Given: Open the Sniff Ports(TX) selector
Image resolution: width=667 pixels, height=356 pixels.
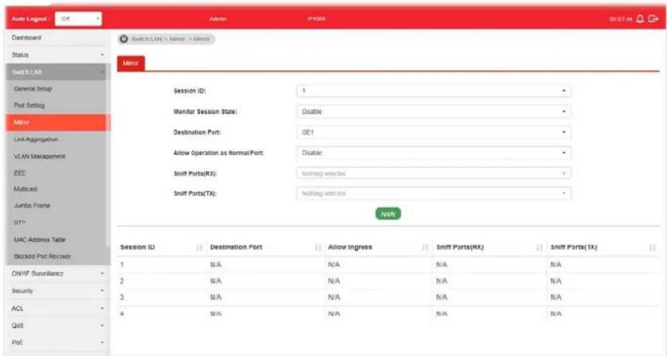Looking at the screenshot, I should [x=434, y=193].
